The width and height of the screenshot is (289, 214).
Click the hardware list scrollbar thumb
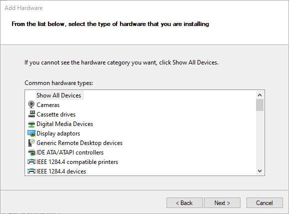pyautogui.click(x=259, y=105)
